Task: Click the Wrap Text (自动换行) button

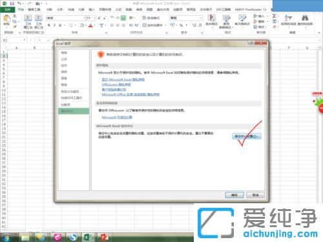Action: [x=151, y=18]
